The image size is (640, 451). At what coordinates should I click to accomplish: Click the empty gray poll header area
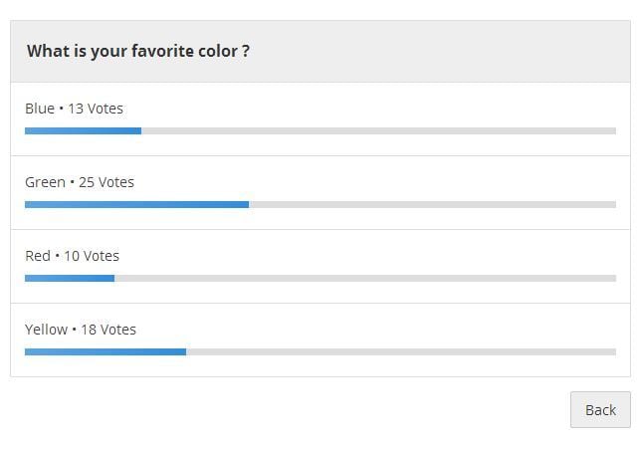click(448, 51)
